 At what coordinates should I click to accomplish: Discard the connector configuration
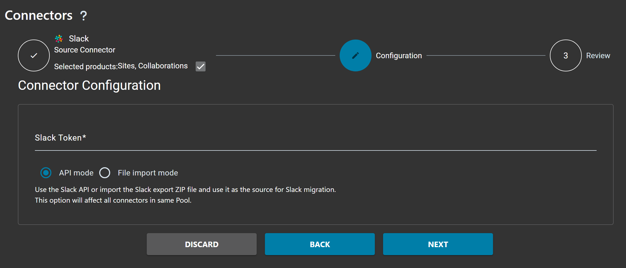201,244
